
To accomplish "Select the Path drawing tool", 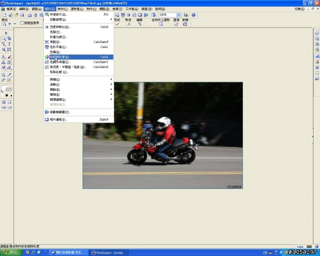I will point(3,44).
